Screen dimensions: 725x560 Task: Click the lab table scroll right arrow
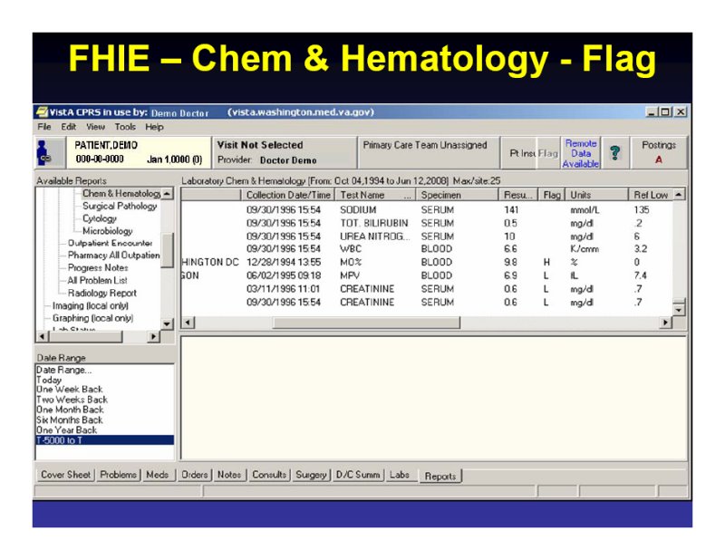click(665, 323)
